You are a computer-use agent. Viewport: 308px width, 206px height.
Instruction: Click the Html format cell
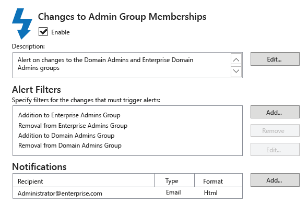[210, 193]
